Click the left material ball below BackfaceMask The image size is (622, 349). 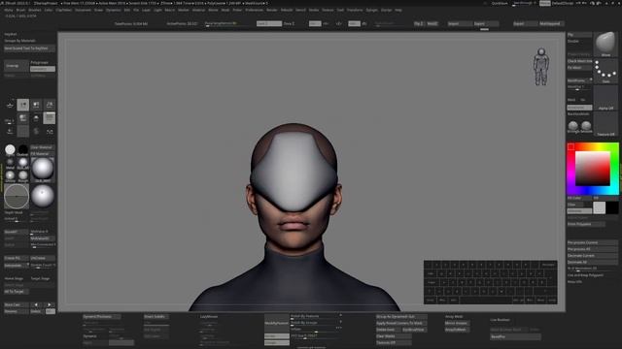pyautogui.click(x=572, y=127)
